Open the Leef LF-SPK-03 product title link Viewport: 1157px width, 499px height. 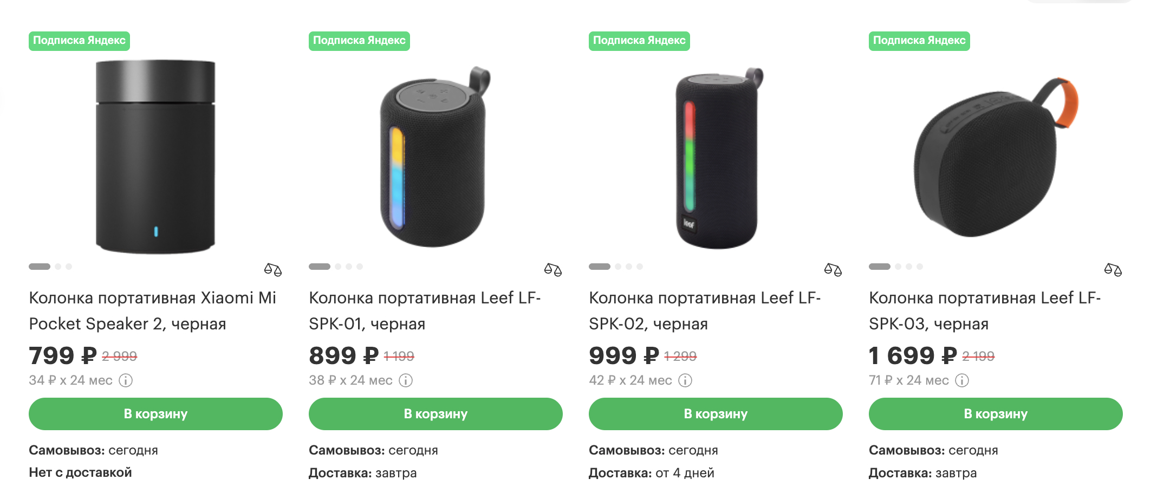(x=985, y=310)
